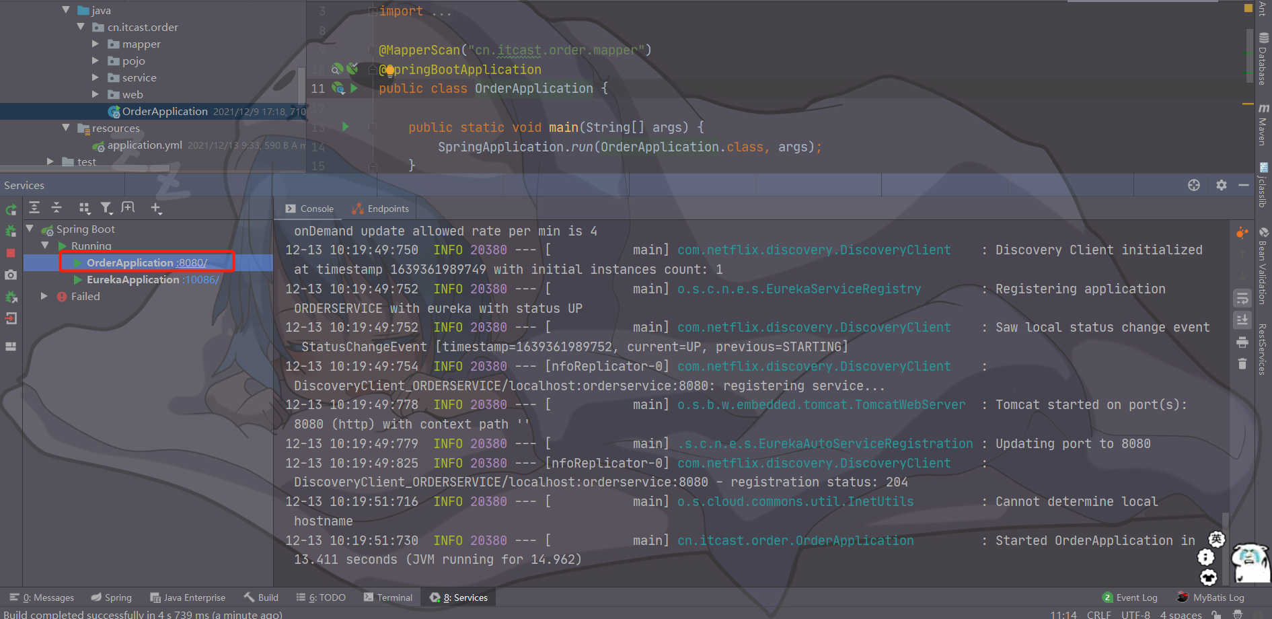Run main via gutter arrow on line 13
This screenshot has width=1272, height=619.
345,126
